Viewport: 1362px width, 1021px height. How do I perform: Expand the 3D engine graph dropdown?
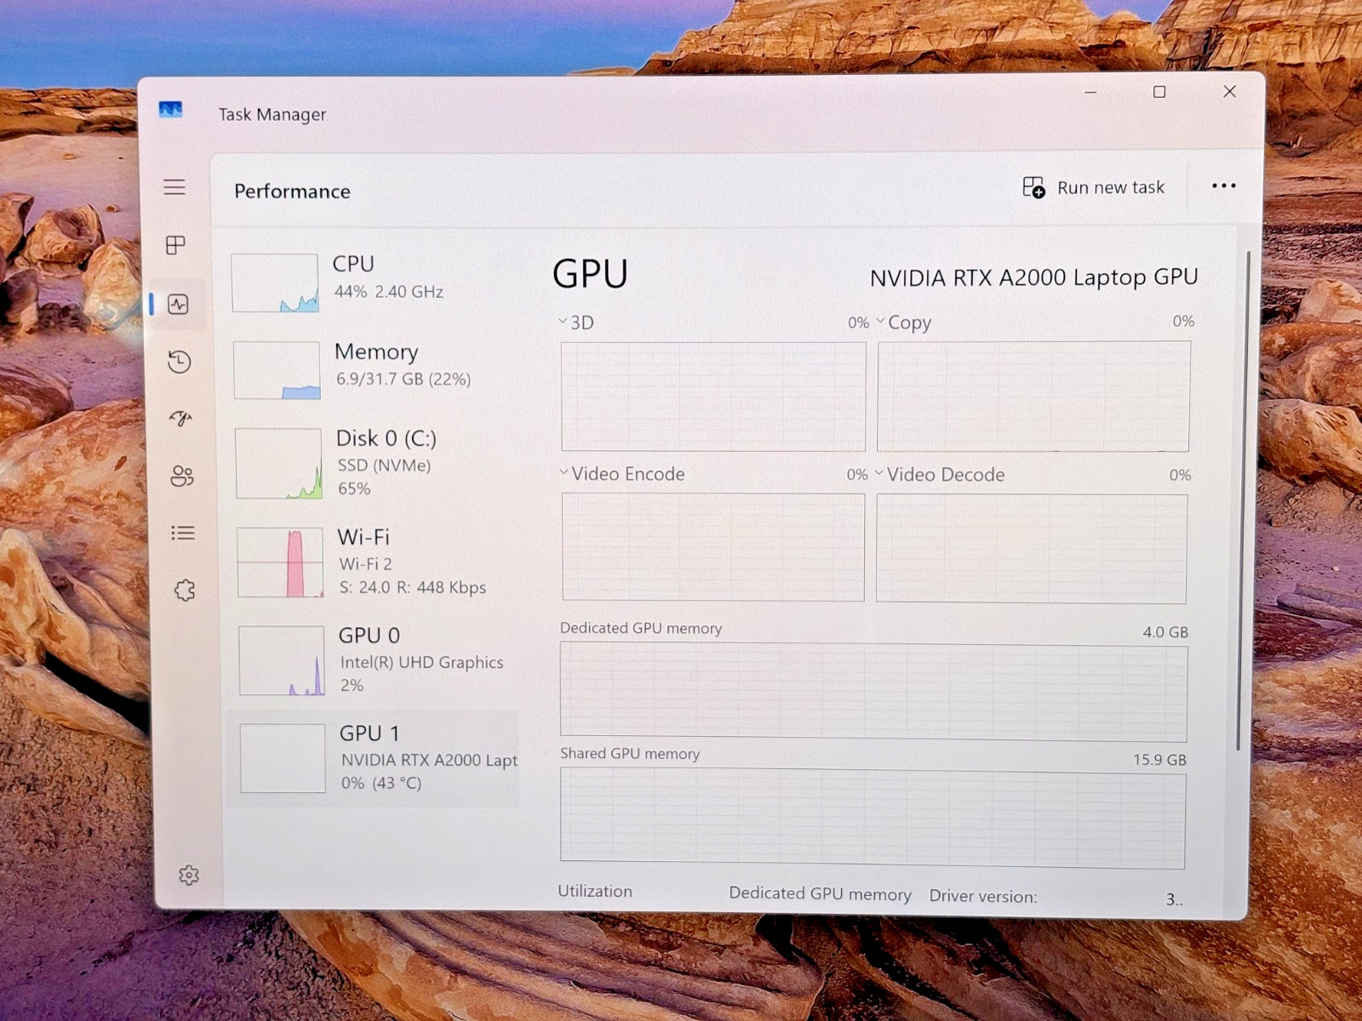(576, 322)
